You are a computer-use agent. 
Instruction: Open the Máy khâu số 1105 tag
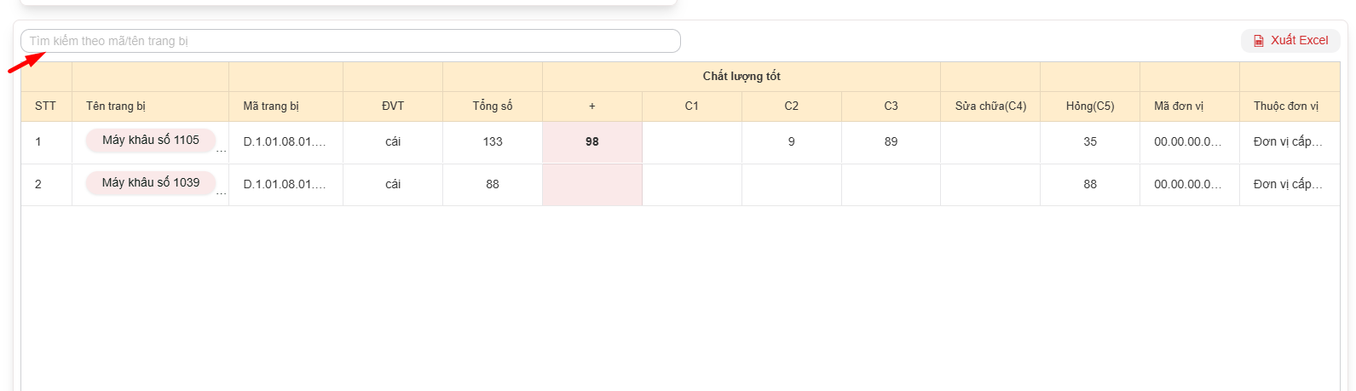tap(151, 141)
